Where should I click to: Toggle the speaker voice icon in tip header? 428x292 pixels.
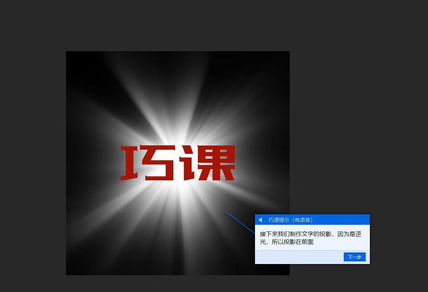[260, 220]
